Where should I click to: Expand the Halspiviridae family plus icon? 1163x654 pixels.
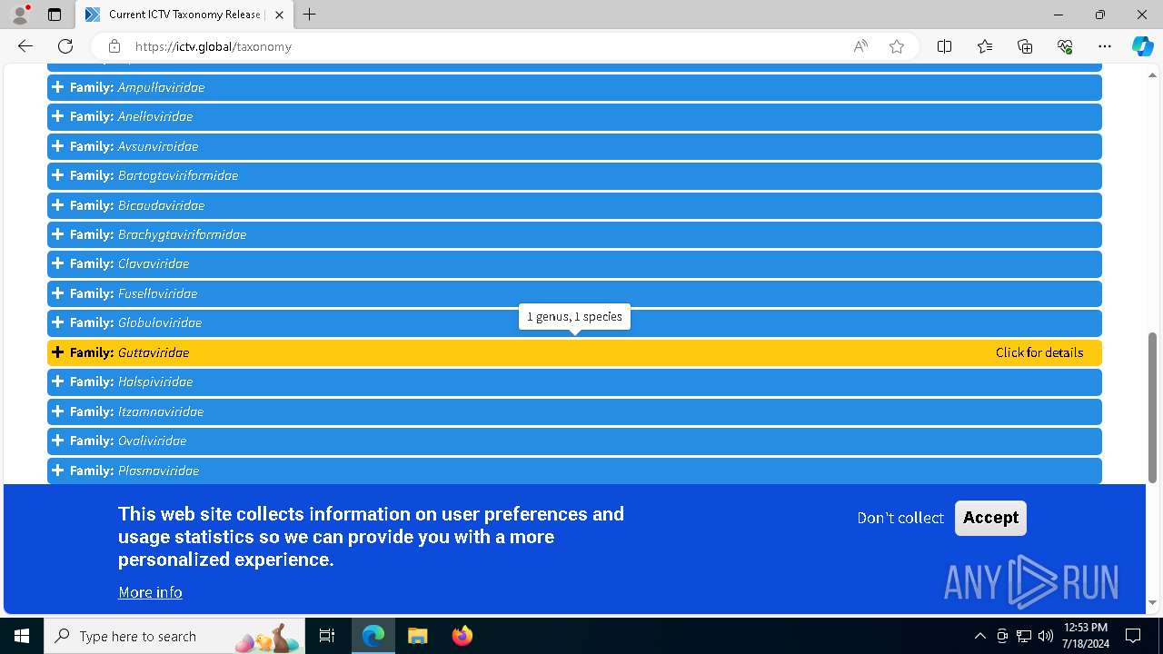58,381
